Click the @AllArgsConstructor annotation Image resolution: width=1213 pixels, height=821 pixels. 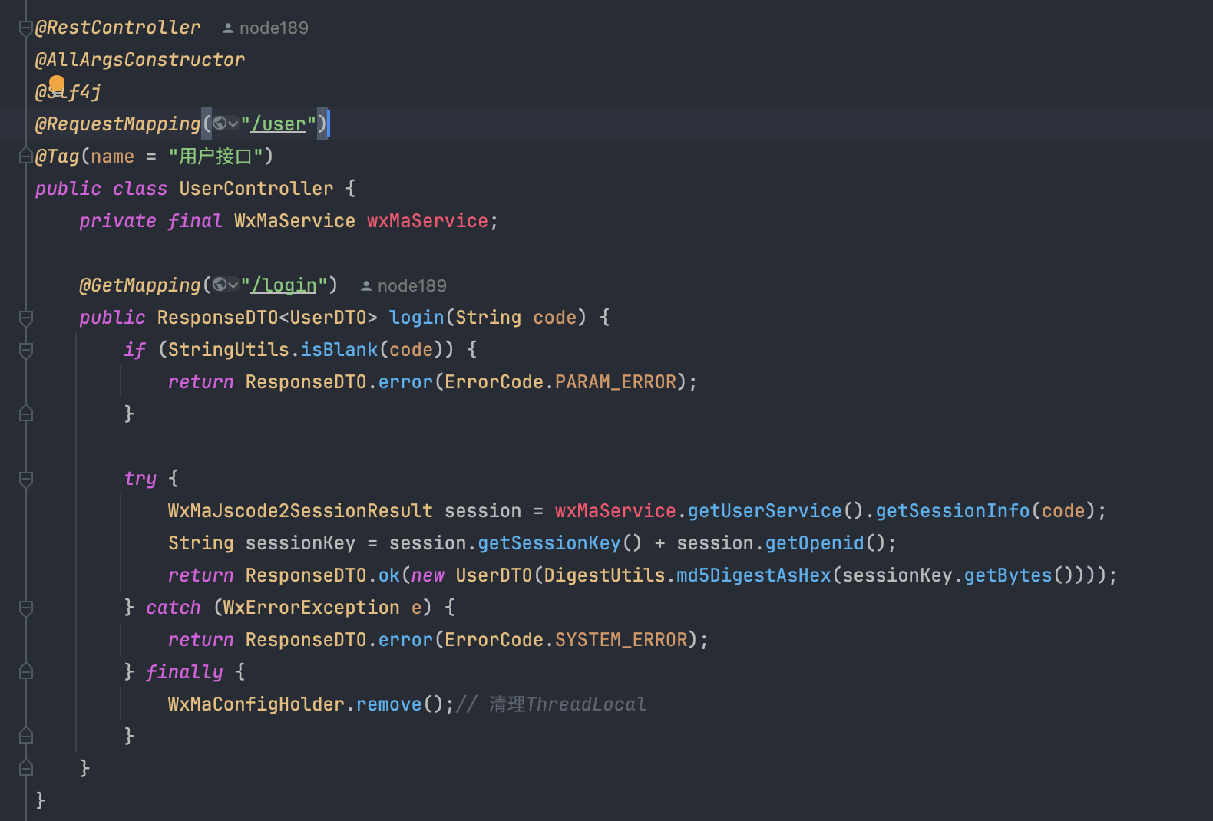click(x=140, y=60)
